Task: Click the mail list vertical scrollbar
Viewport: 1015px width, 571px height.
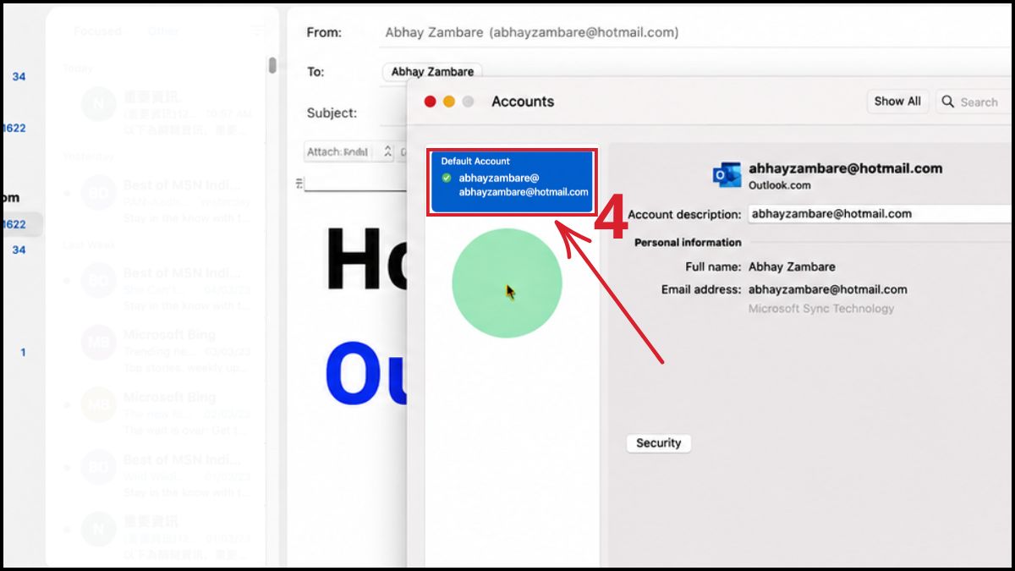Action: [x=272, y=65]
